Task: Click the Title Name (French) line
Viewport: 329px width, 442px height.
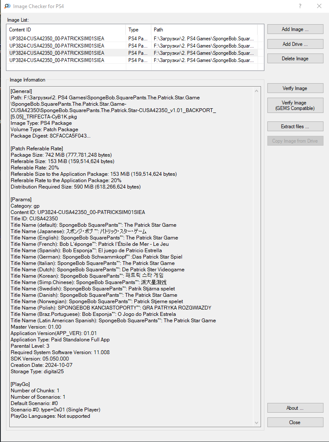Action: [90, 244]
